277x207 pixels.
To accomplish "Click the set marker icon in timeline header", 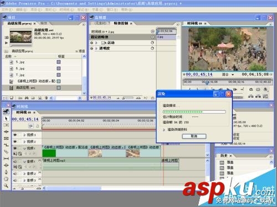I will tap(38, 126).
